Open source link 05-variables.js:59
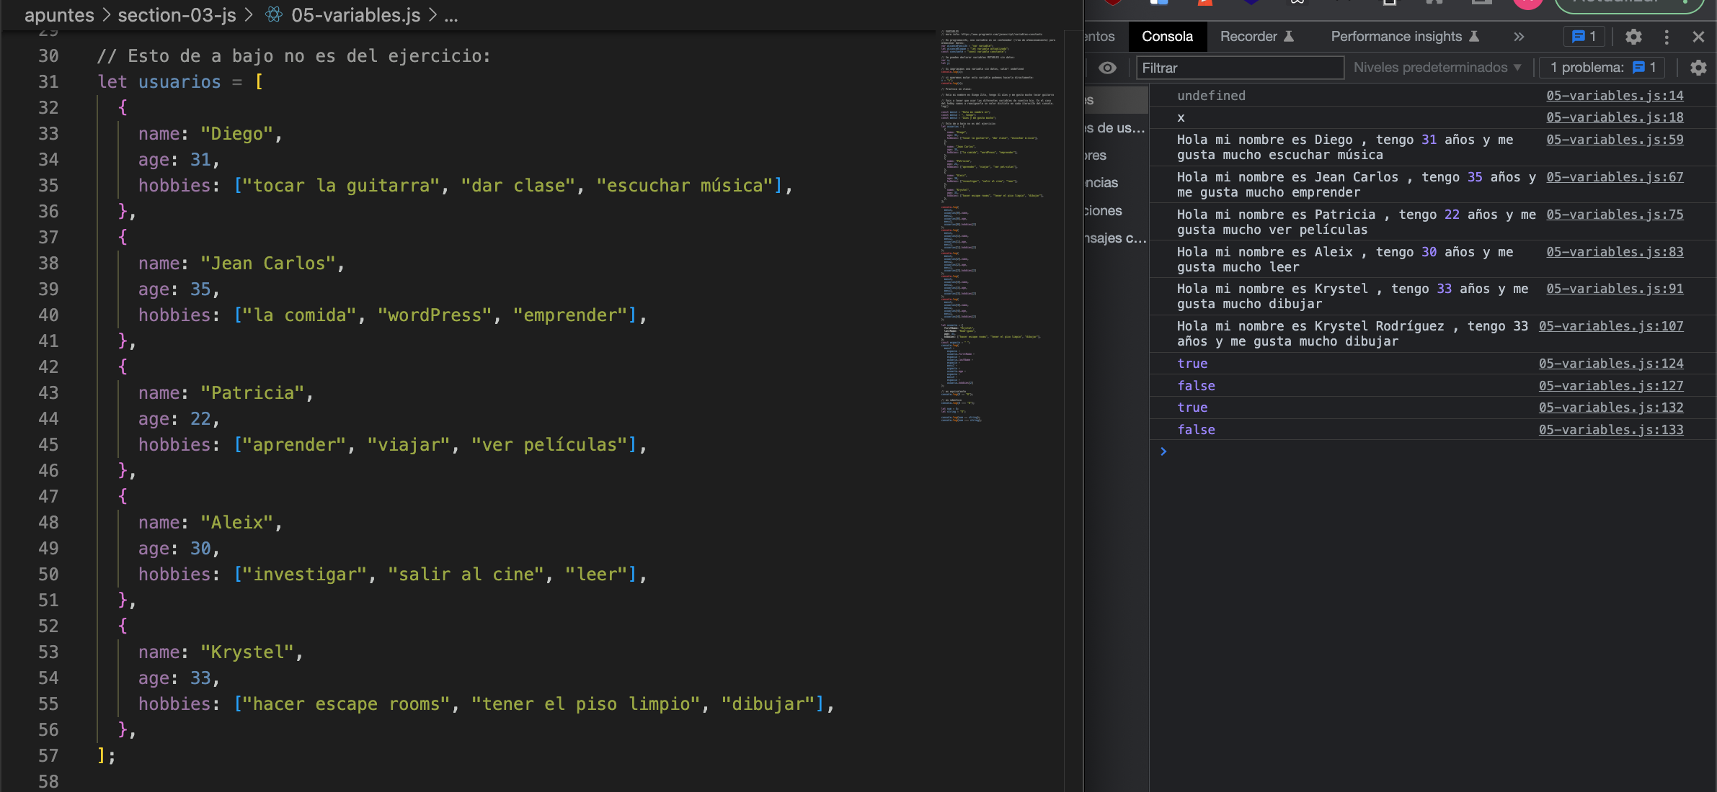This screenshot has width=1717, height=792. click(1615, 140)
